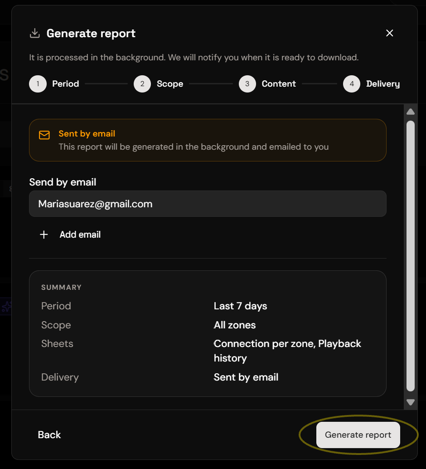Image resolution: width=426 pixels, height=469 pixels.
Task: Close the Generate report dialog
Action: tap(389, 33)
